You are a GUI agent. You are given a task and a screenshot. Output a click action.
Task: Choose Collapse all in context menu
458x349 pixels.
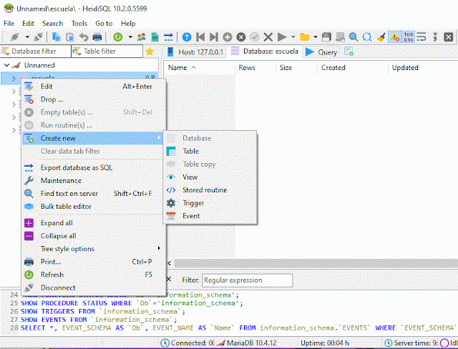pyautogui.click(x=92, y=236)
